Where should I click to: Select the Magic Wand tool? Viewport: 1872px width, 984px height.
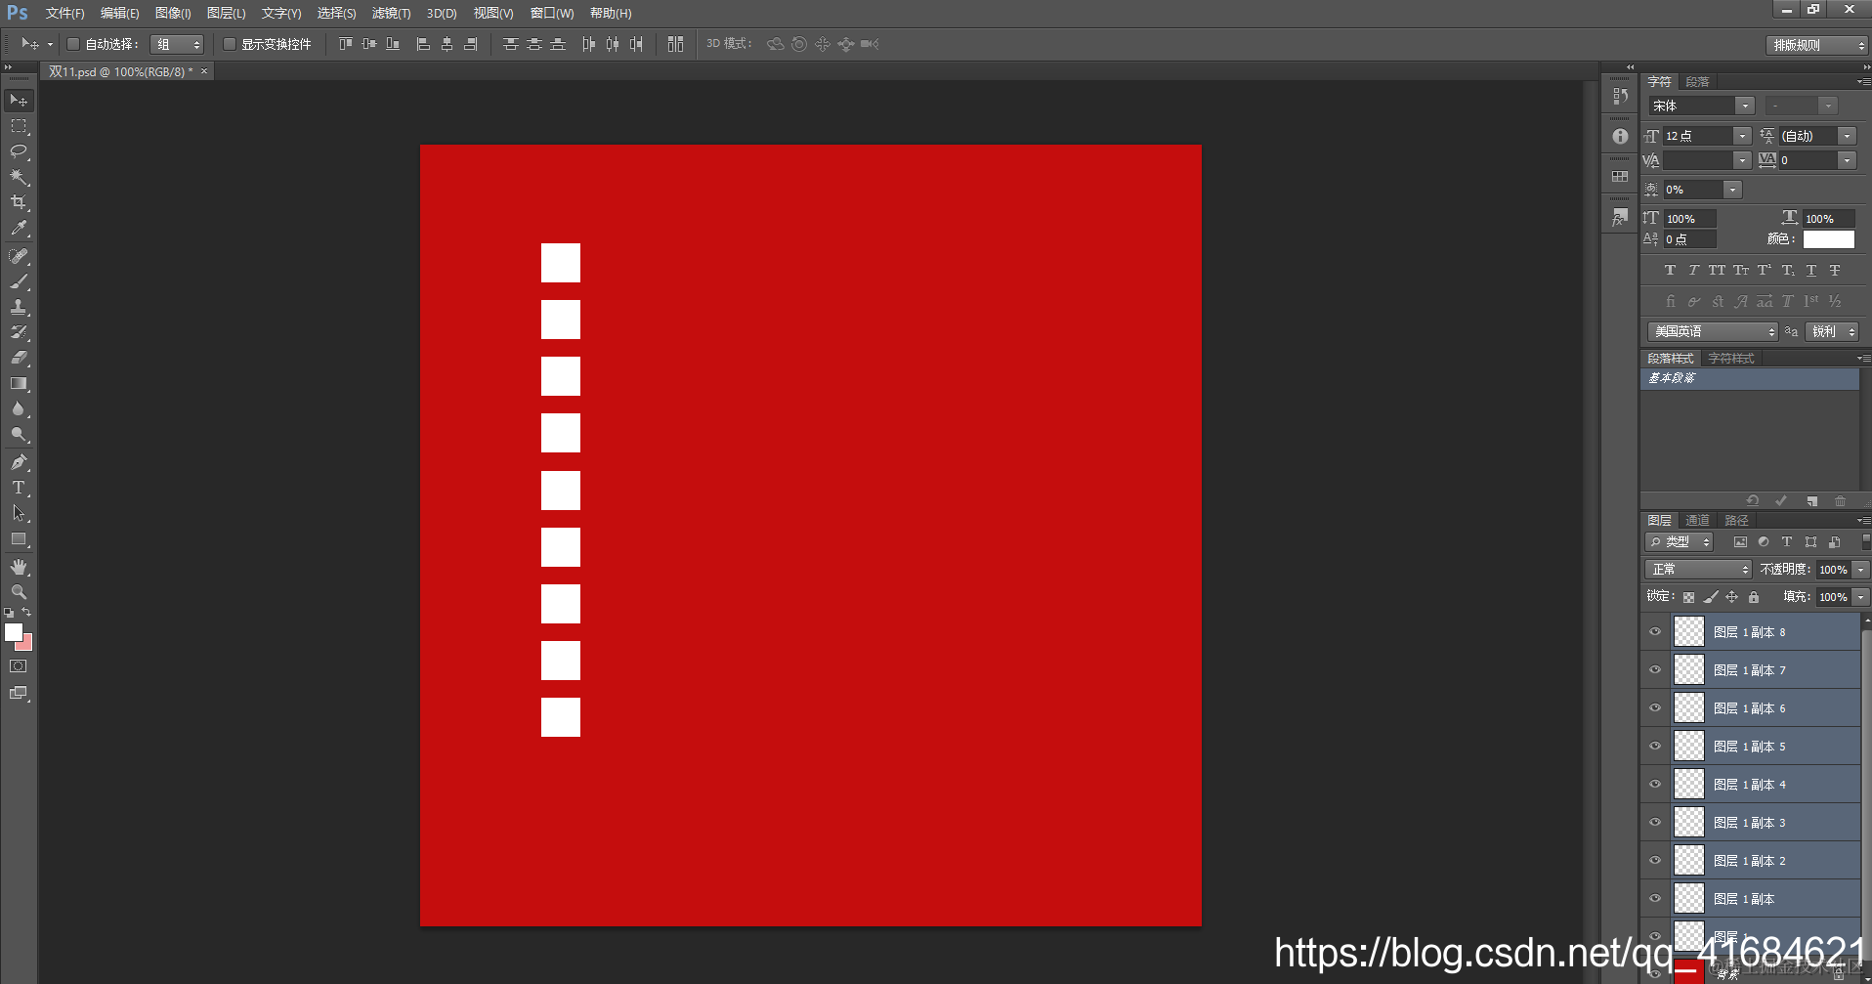tap(19, 177)
